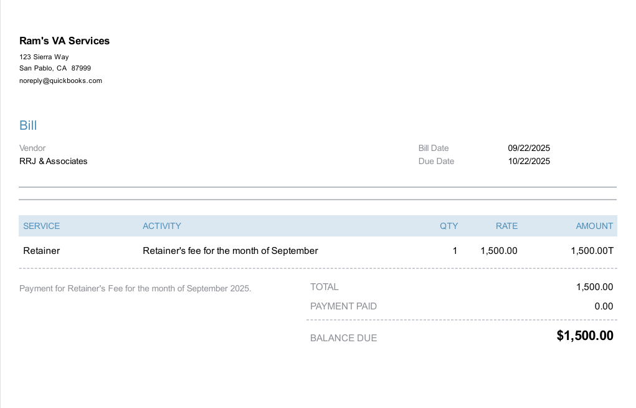The width and height of the screenshot is (636, 408).
Task: Click the RATE column header
Action: (x=506, y=226)
